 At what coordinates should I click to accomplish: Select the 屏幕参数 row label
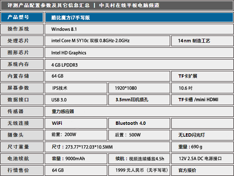[22, 88]
